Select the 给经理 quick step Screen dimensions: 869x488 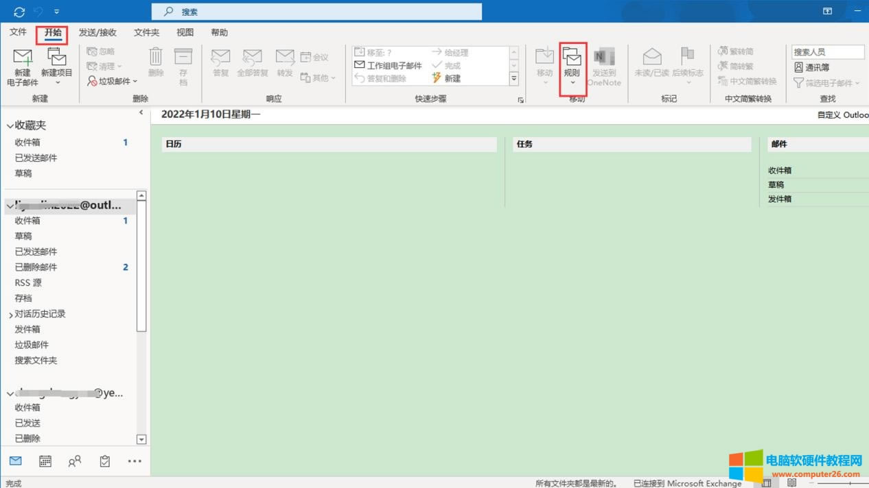point(450,52)
